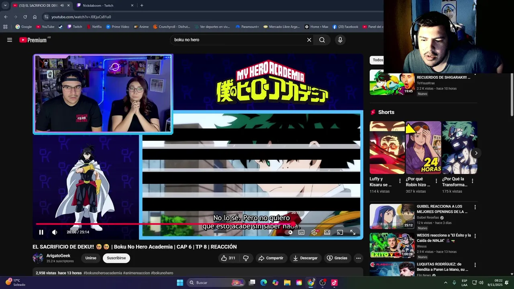The height and width of the screenshot is (289, 514).
Task: Open ArigatoGeek channel avatar
Action: click(x=38, y=258)
